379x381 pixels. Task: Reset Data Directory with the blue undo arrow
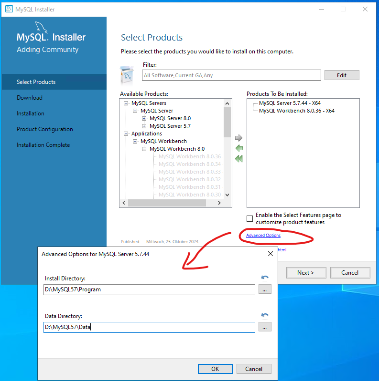coord(265,315)
